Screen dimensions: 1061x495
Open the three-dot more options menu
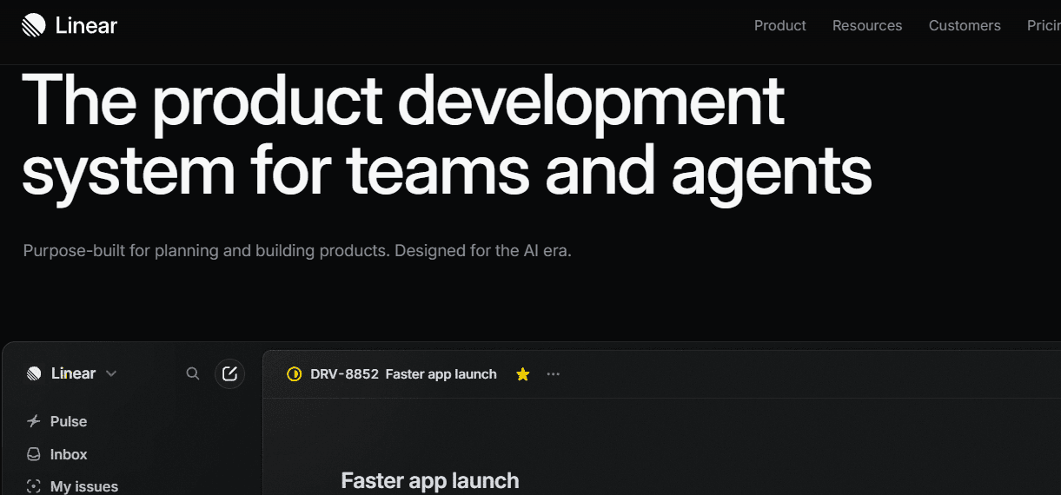click(x=554, y=374)
